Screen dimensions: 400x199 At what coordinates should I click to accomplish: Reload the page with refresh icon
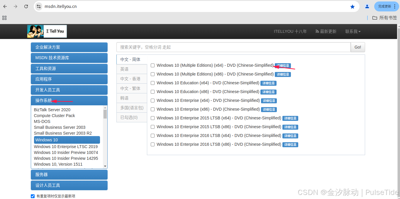(x=26, y=6)
